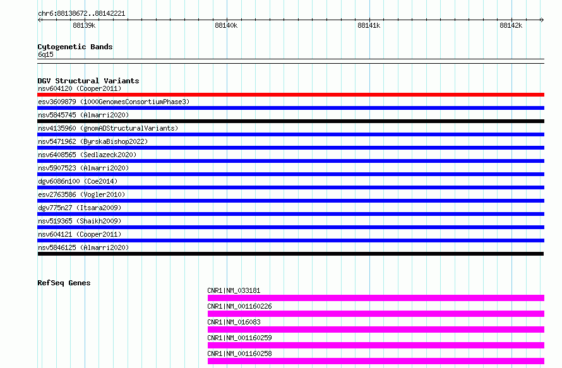This screenshot has width=562, height=368.
Task: Open nsv6408565 (Sedlazeck2020) label
Action: point(87,155)
